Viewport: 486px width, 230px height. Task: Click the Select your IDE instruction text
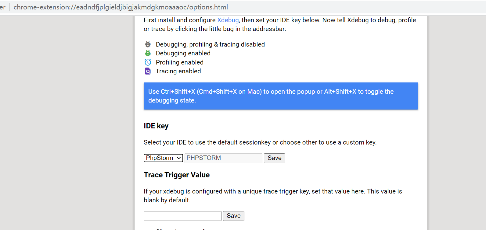pyautogui.click(x=260, y=142)
